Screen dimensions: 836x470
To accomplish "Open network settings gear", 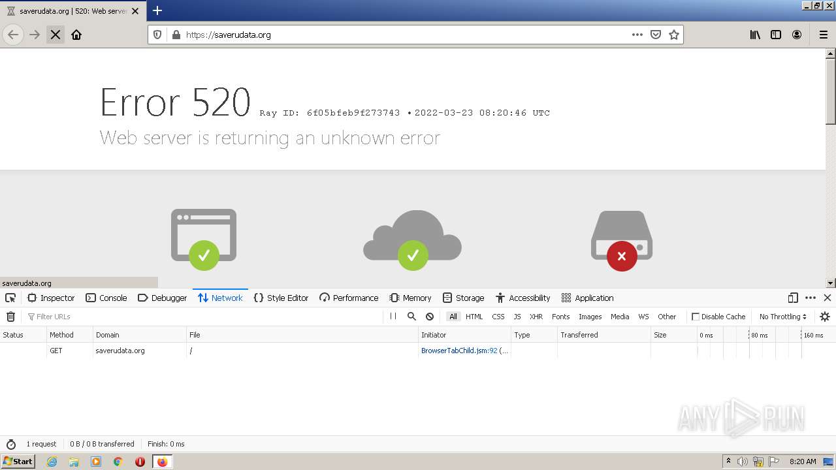I will pyautogui.click(x=825, y=317).
